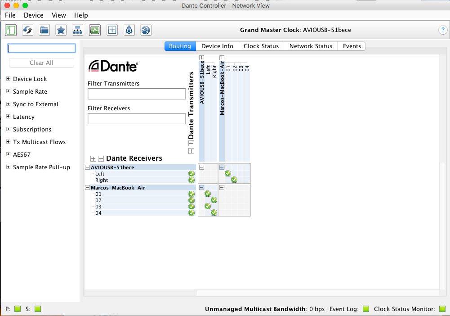Open the network hierarchy diagram icon
This screenshot has width=450, height=316.
(78, 30)
